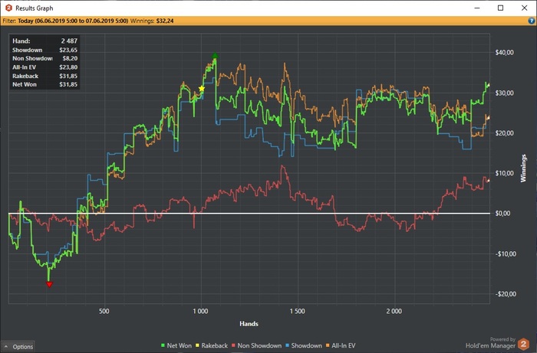
Task: Toggle the All-In EV legend series
Action: coord(341,345)
